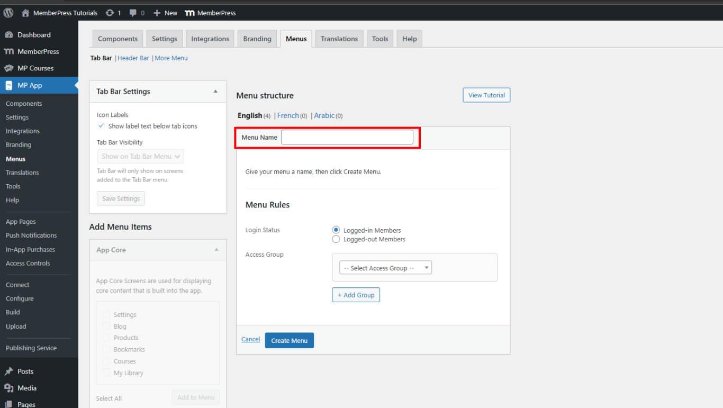Collapse the Tab Bar Settings panel
The width and height of the screenshot is (723, 408).
[x=215, y=92]
